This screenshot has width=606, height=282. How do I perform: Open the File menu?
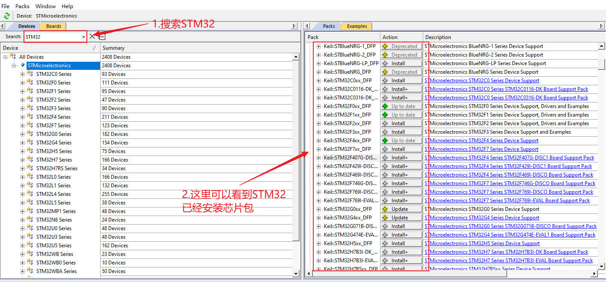pos(6,6)
